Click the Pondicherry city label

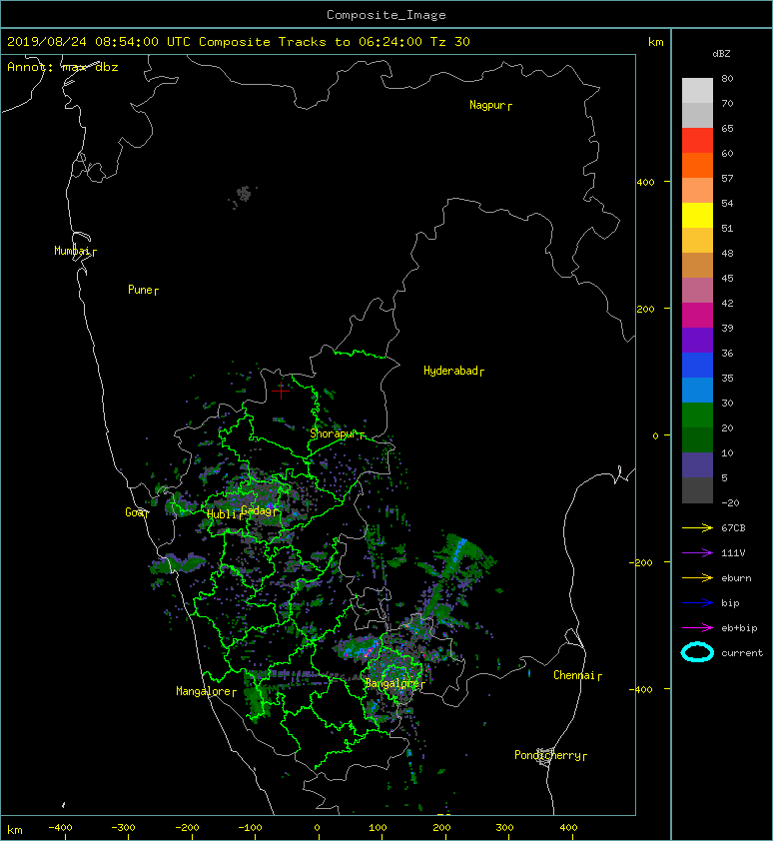(x=550, y=755)
